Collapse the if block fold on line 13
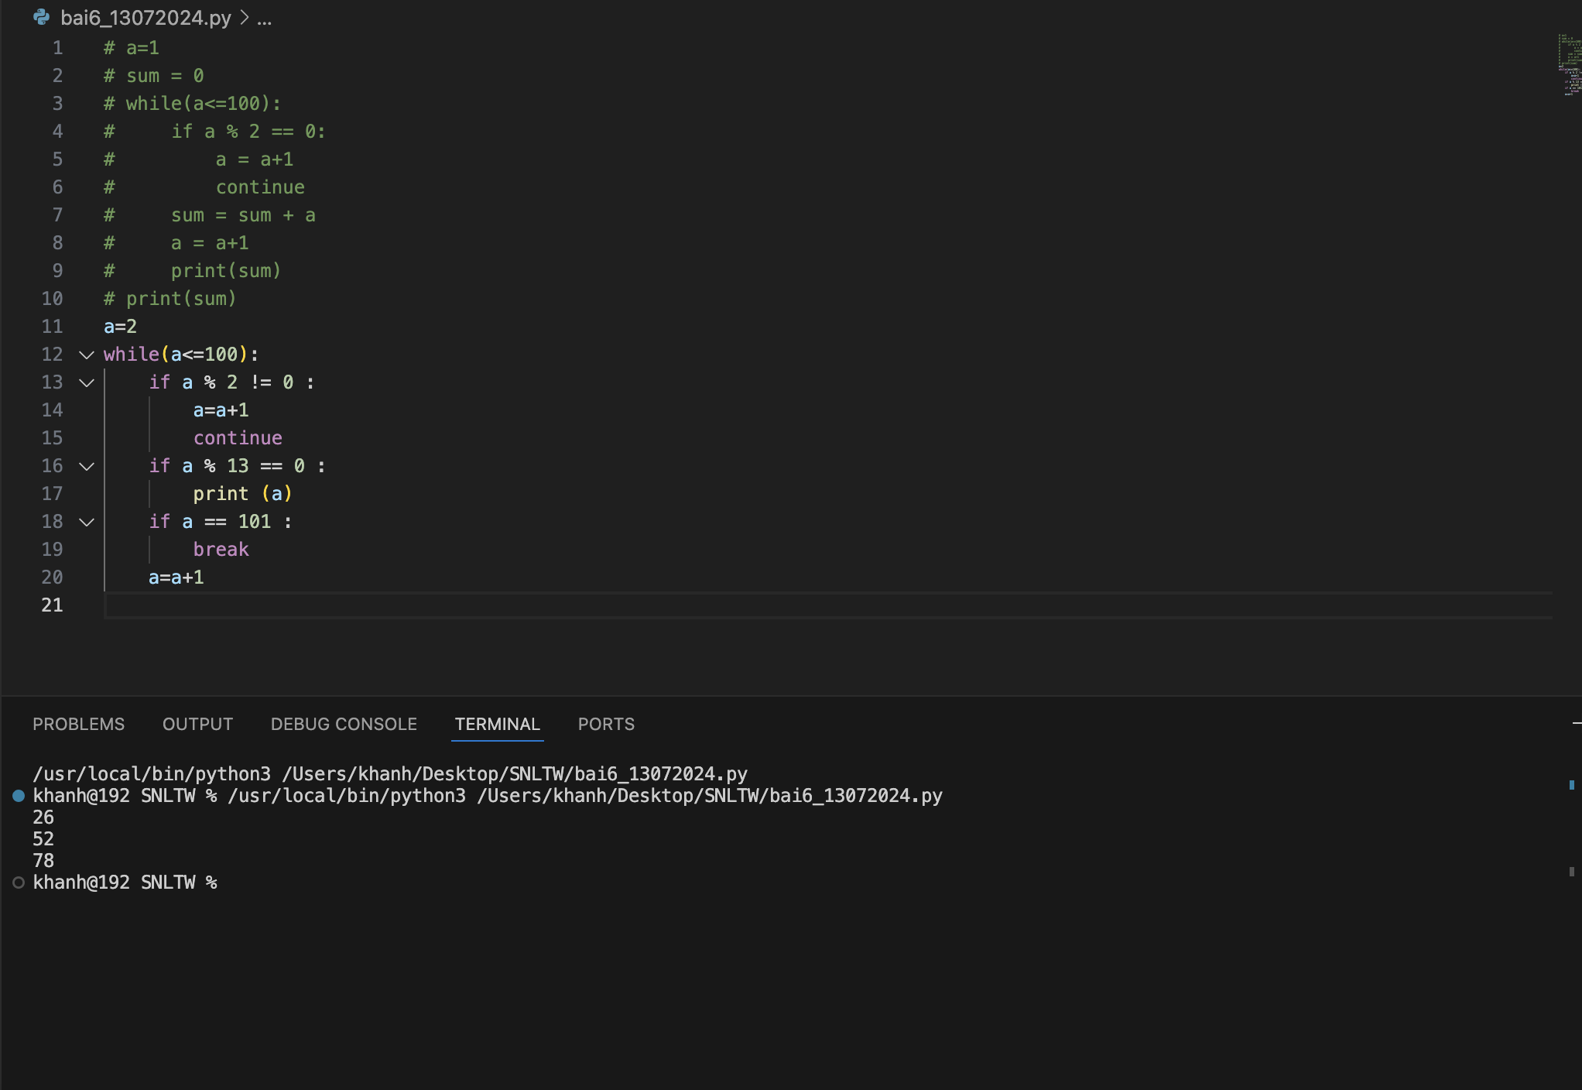 [87, 382]
